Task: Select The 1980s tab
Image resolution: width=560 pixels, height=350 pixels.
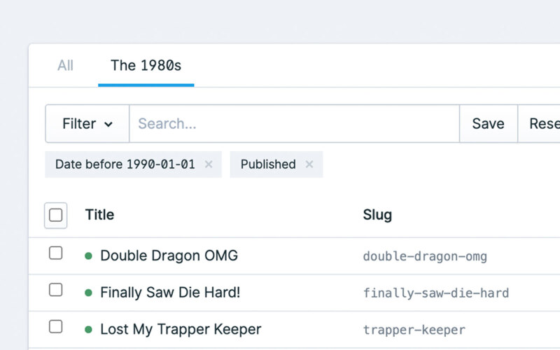Action: (x=146, y=66)
